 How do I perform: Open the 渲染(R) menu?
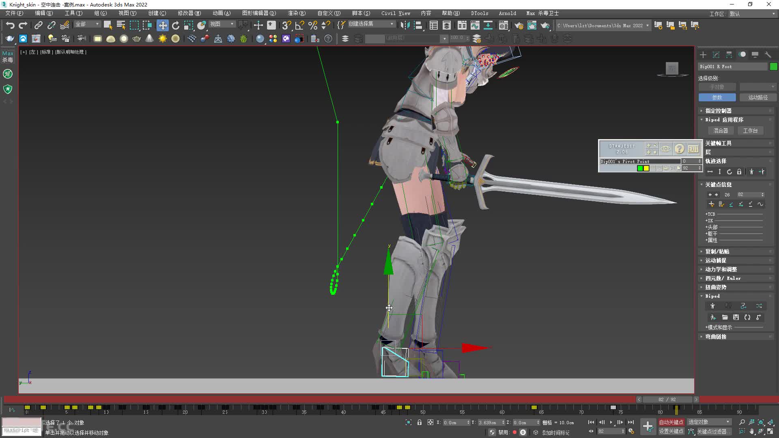point(297,13)
